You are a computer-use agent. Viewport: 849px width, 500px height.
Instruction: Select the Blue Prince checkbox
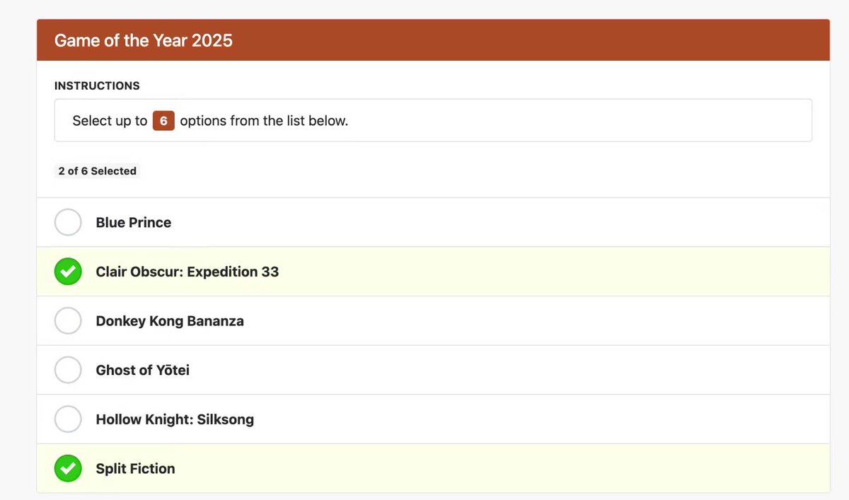(x=68, y=222)
